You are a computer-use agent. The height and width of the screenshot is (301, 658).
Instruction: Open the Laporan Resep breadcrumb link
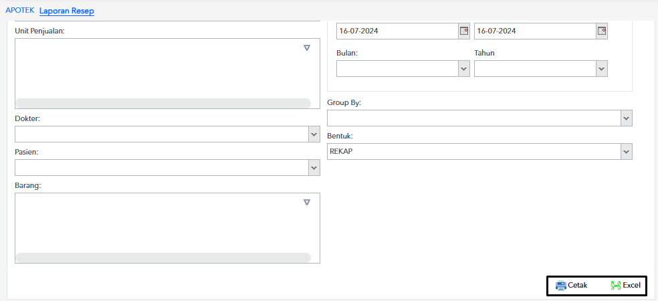pos(67,11)
